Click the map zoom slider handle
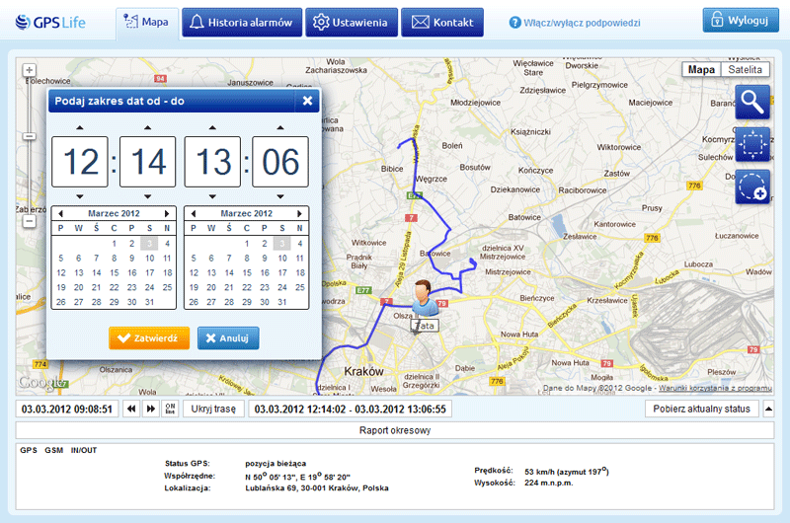790x523 pixels. (30, 136)
